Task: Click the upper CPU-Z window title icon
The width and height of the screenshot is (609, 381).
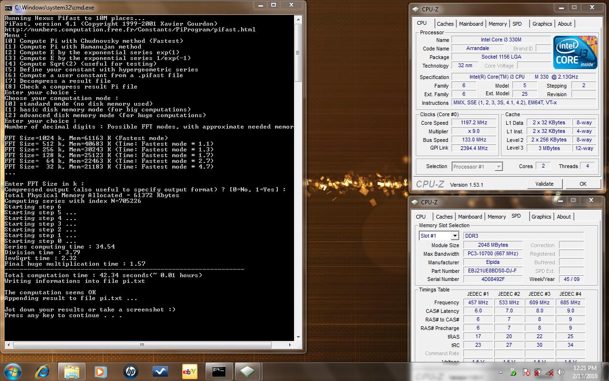Action: 416,9
